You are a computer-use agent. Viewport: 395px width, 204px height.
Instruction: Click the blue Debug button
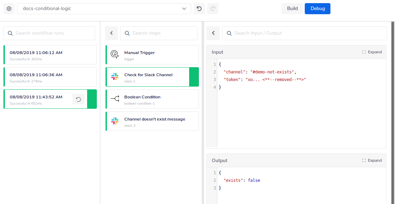(317, 8)
